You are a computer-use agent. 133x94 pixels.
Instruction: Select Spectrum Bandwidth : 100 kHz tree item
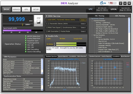(105, 25)
